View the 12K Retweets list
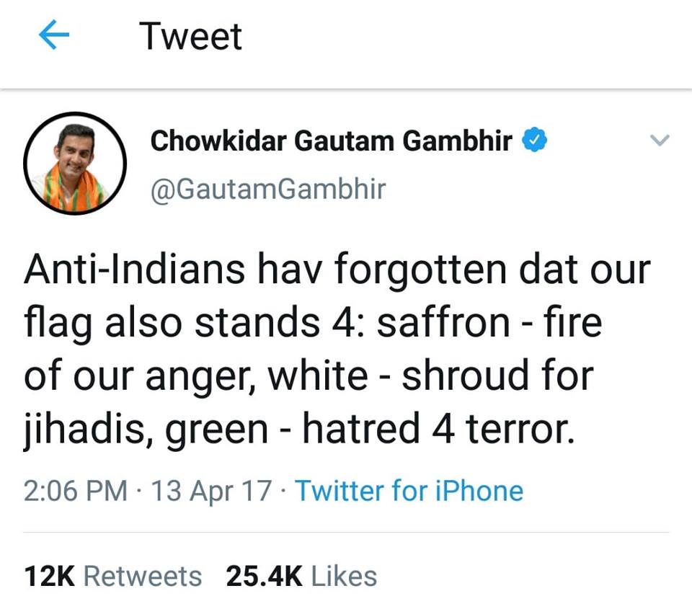This screenshot has height=609, width=692. click(x=113, y=577)
